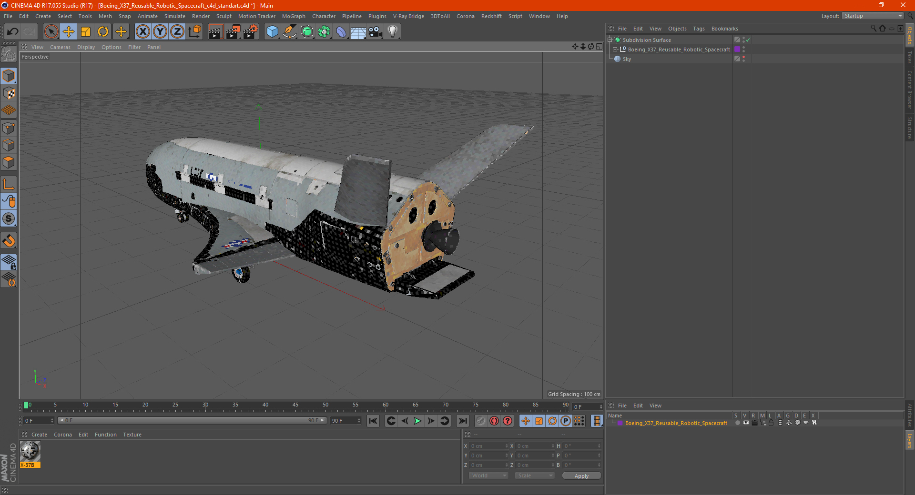This screenshot has height=495, width=915.
Task: Click the layer color swatch in Layers panel
Action: 620,423
